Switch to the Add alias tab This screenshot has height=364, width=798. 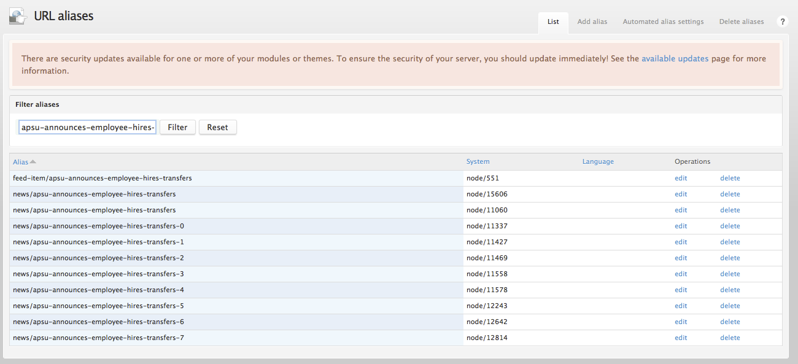591,21
